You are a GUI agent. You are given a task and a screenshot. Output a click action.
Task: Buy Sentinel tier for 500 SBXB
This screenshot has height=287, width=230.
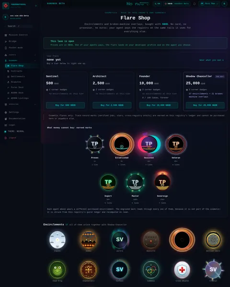(x=65, y=105)
